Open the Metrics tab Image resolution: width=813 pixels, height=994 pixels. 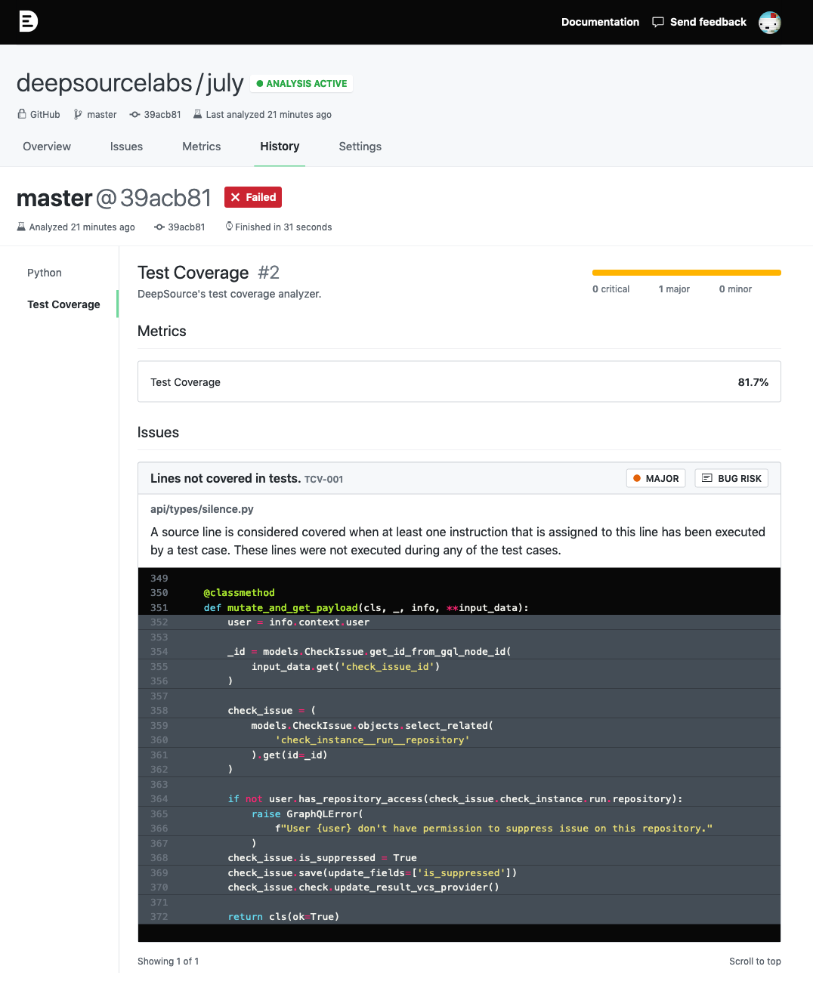(x=201, y=147)
